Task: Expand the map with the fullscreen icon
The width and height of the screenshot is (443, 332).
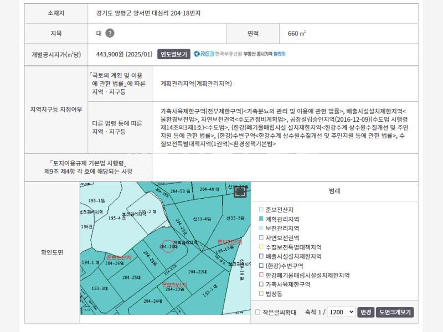Action: point(240,192)
